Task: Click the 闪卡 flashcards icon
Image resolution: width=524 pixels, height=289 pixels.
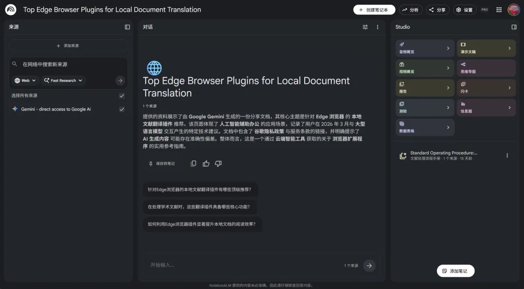Action: (463, 84)
